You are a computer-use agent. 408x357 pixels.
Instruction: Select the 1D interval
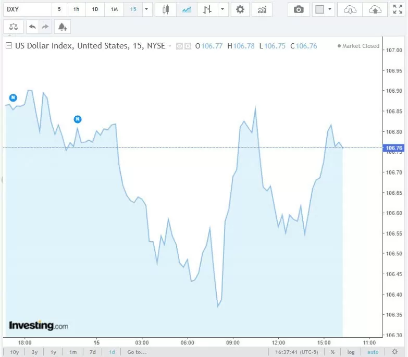coord(95,9)
